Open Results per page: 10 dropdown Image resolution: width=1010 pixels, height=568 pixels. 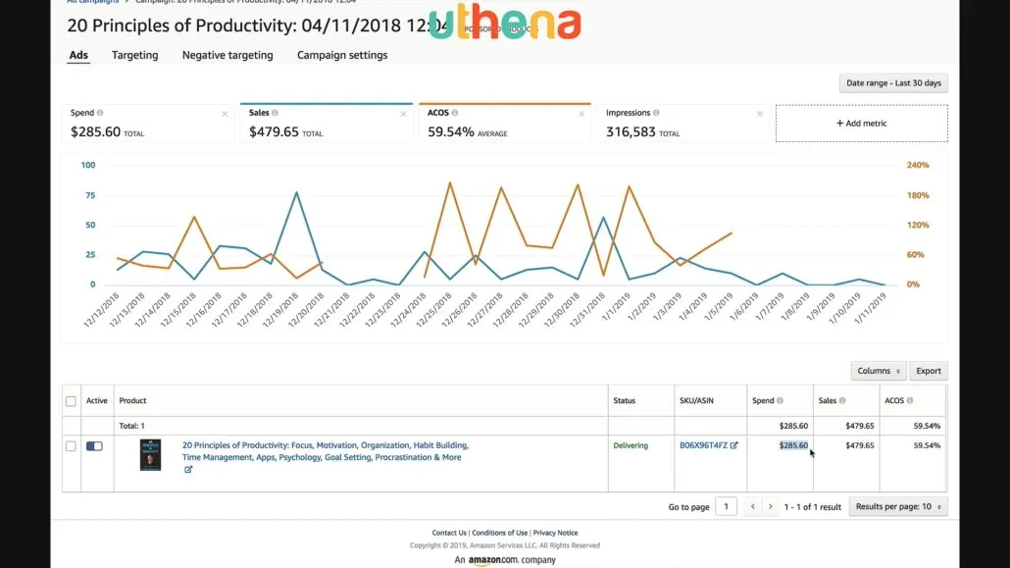coord(898,507)
